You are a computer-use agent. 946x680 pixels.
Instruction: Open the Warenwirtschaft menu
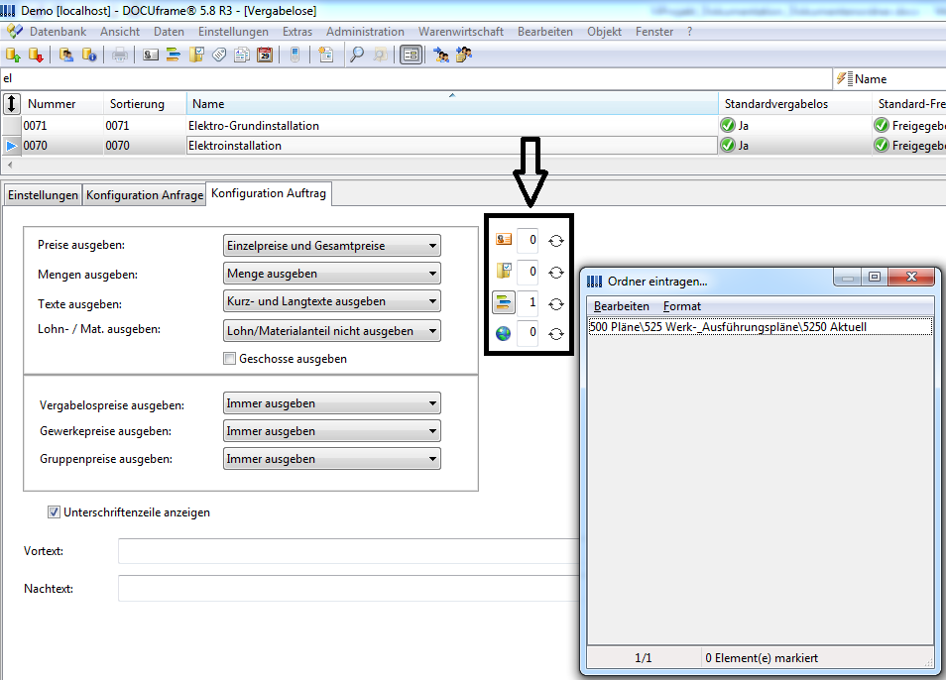461,32
